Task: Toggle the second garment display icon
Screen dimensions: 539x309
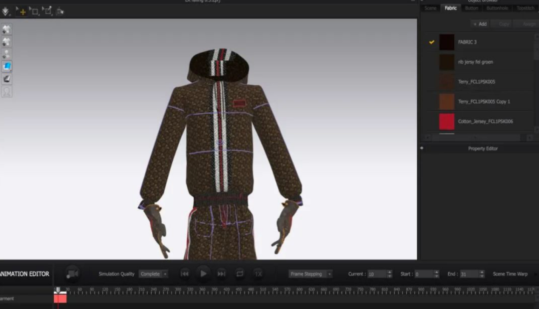Action: [6, 42]
